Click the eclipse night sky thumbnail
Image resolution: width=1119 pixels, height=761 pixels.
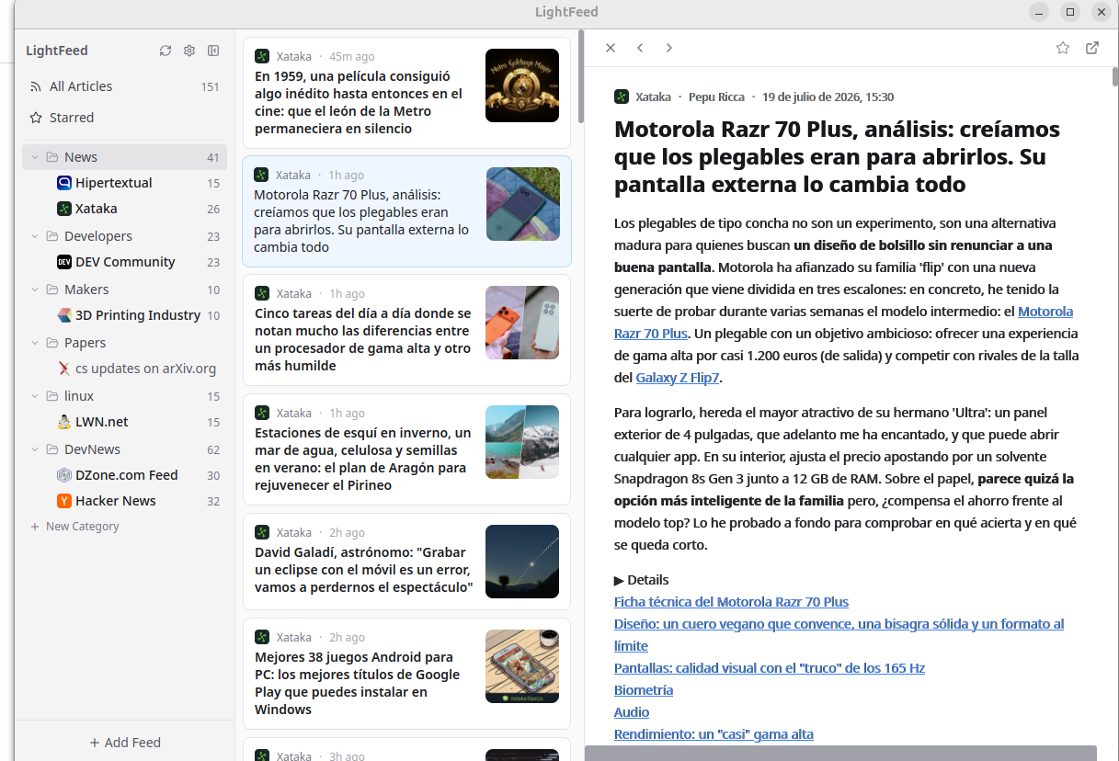pos(522,562)
